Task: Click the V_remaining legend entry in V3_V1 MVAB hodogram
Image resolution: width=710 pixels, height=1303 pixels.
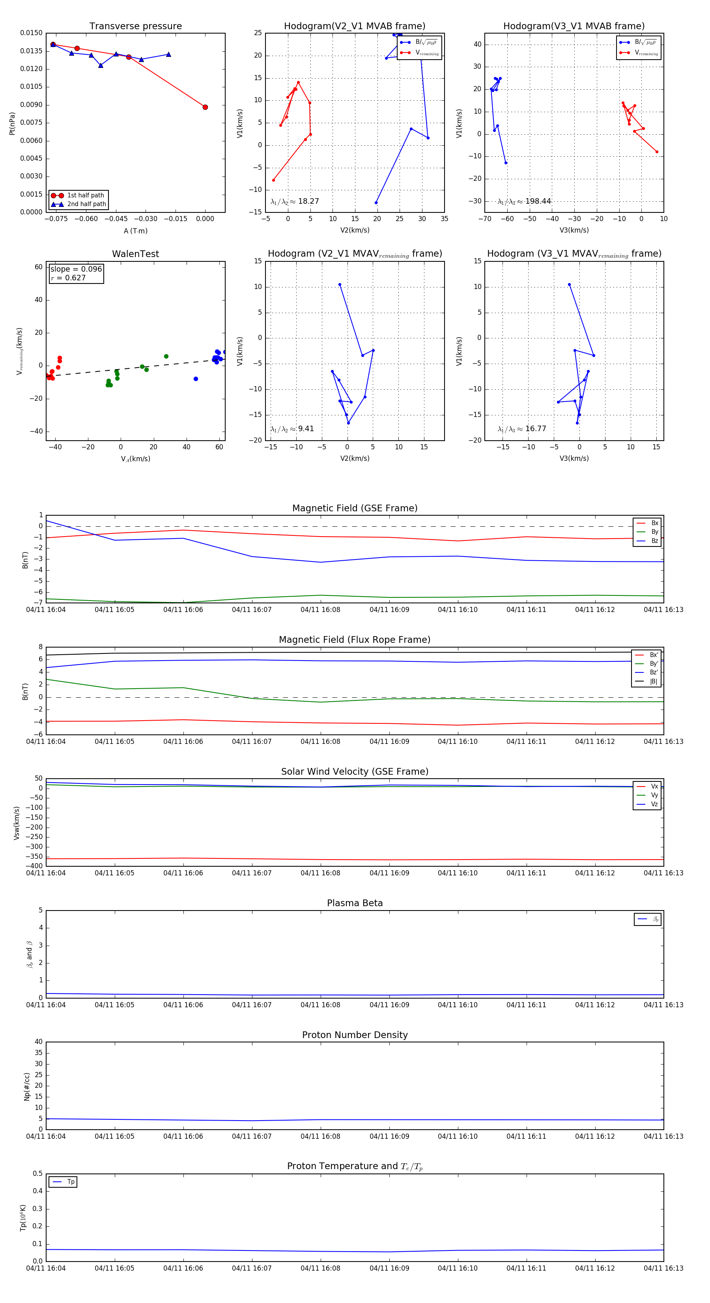Action: tap(639, 53)
